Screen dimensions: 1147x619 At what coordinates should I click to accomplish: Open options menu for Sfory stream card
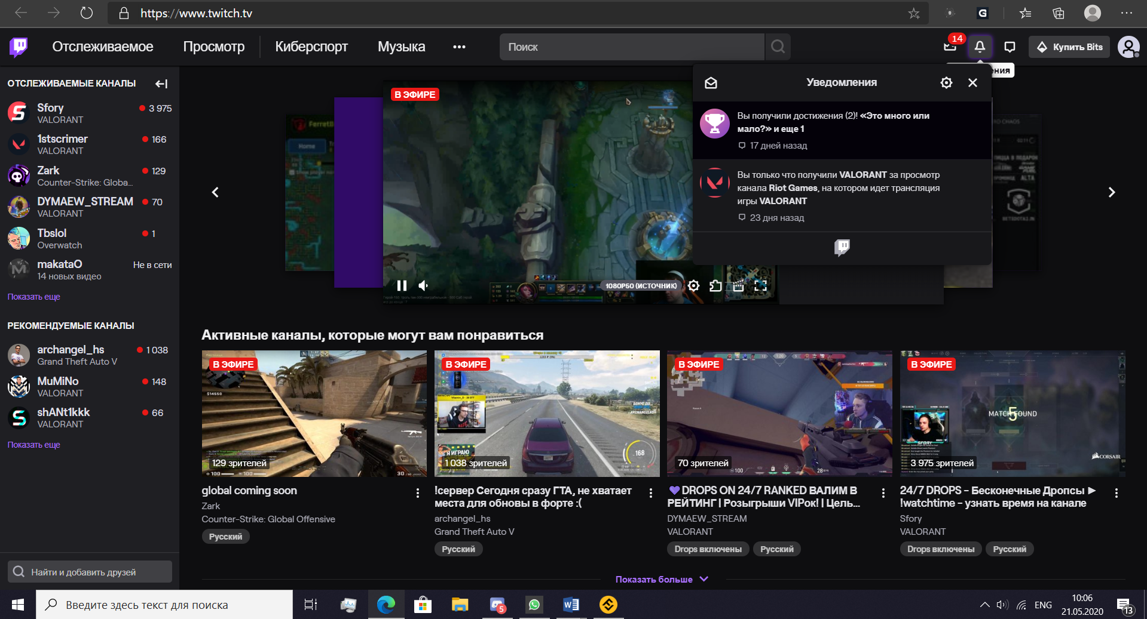tap(1116, 493)
